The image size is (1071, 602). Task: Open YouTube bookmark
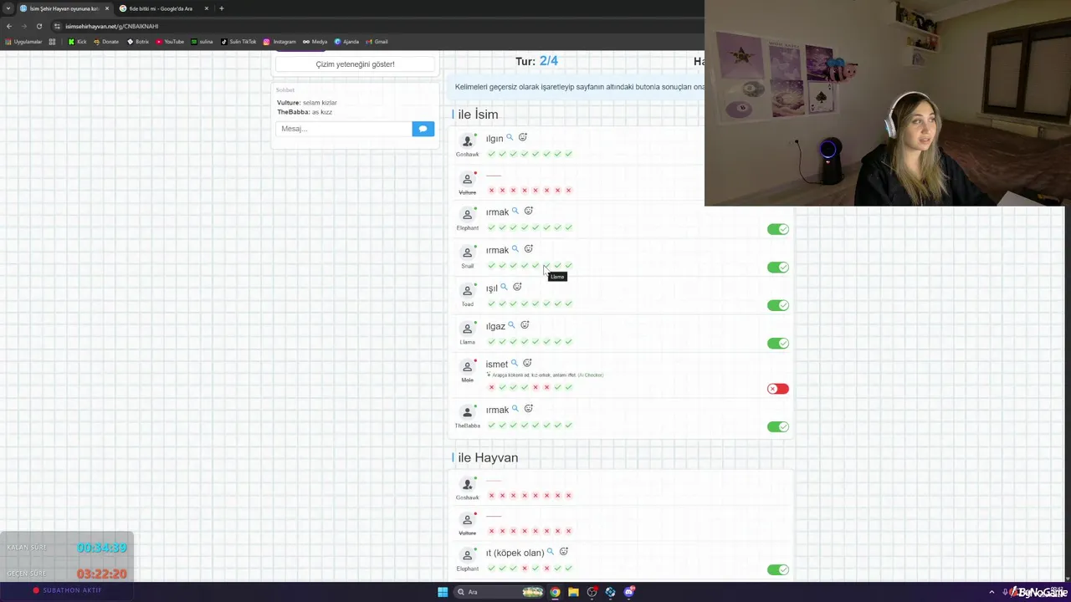pos(170,42)
